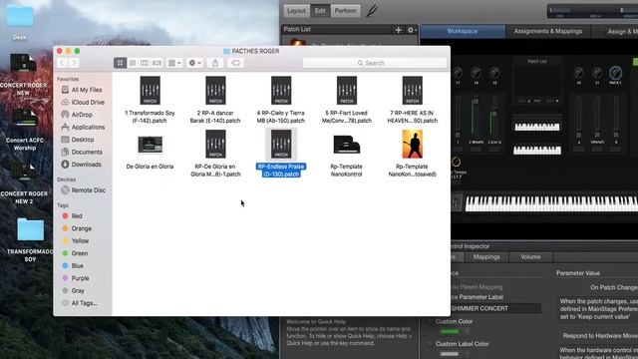Click the Share button in Finder toolbar
This screenshot has width=638, height=359.
click(x=215, y=63)
